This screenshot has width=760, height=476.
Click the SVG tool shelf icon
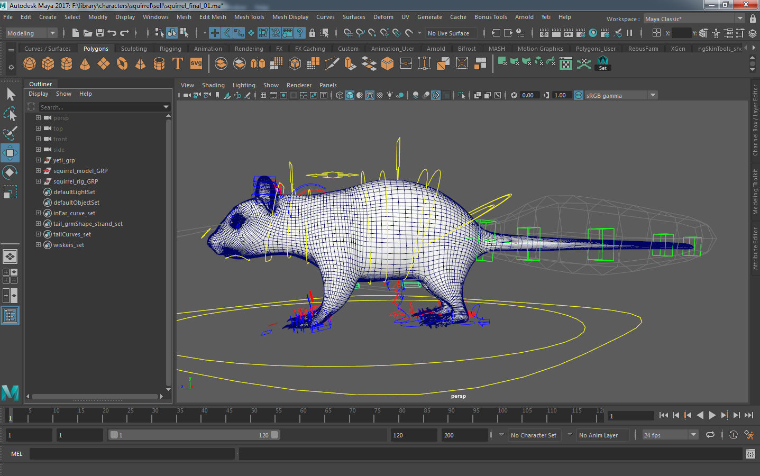coord(196,64)
